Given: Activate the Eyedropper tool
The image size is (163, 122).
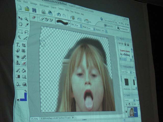Looking at the screenshot, I should (26, 25).
